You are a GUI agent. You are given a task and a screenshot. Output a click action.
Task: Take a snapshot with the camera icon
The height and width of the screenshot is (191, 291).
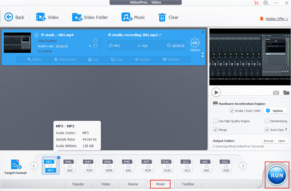pyautogui.click(x=276, y=92)
